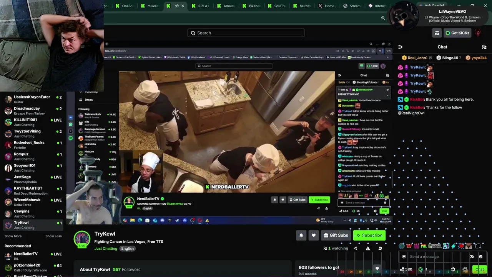Screen dimensions: 492x277
Task: Show the chat users list icon
Action: (x=484, y=47)
